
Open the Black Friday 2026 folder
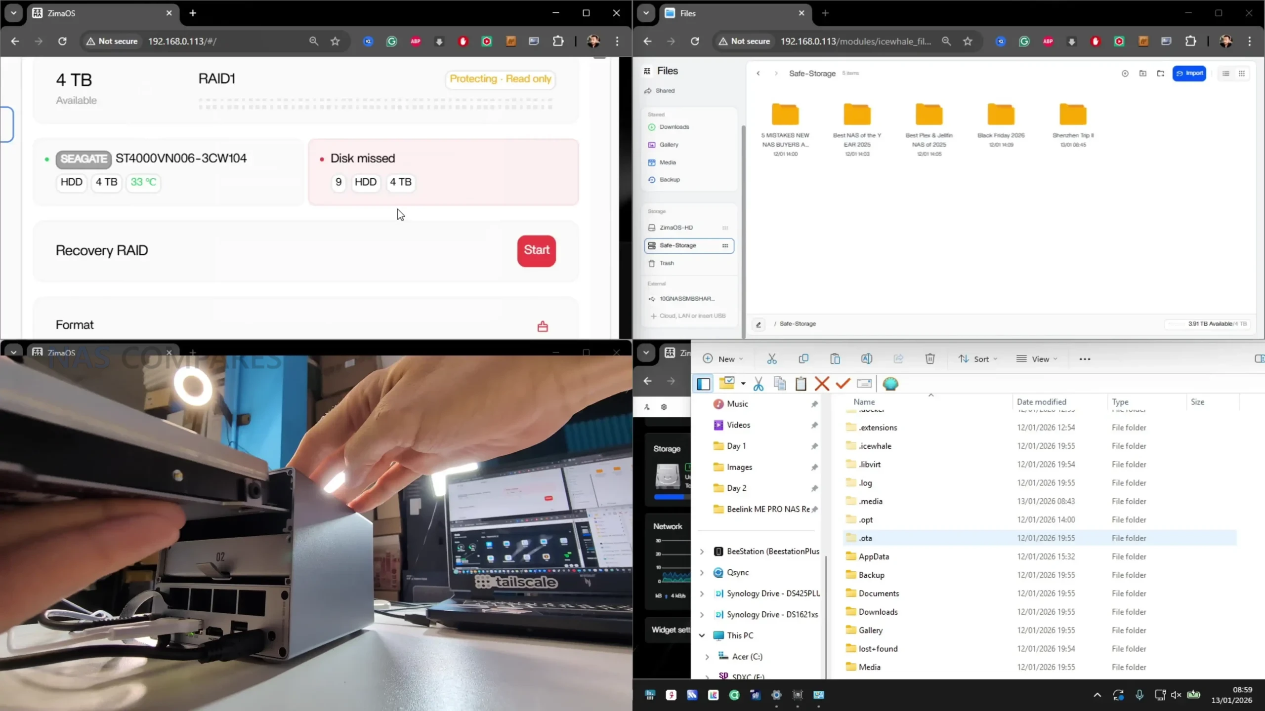(x=1001, y=115)
